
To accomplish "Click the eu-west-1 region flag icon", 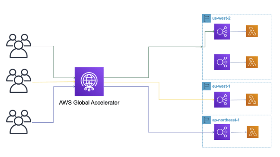I will click(207, 86).
